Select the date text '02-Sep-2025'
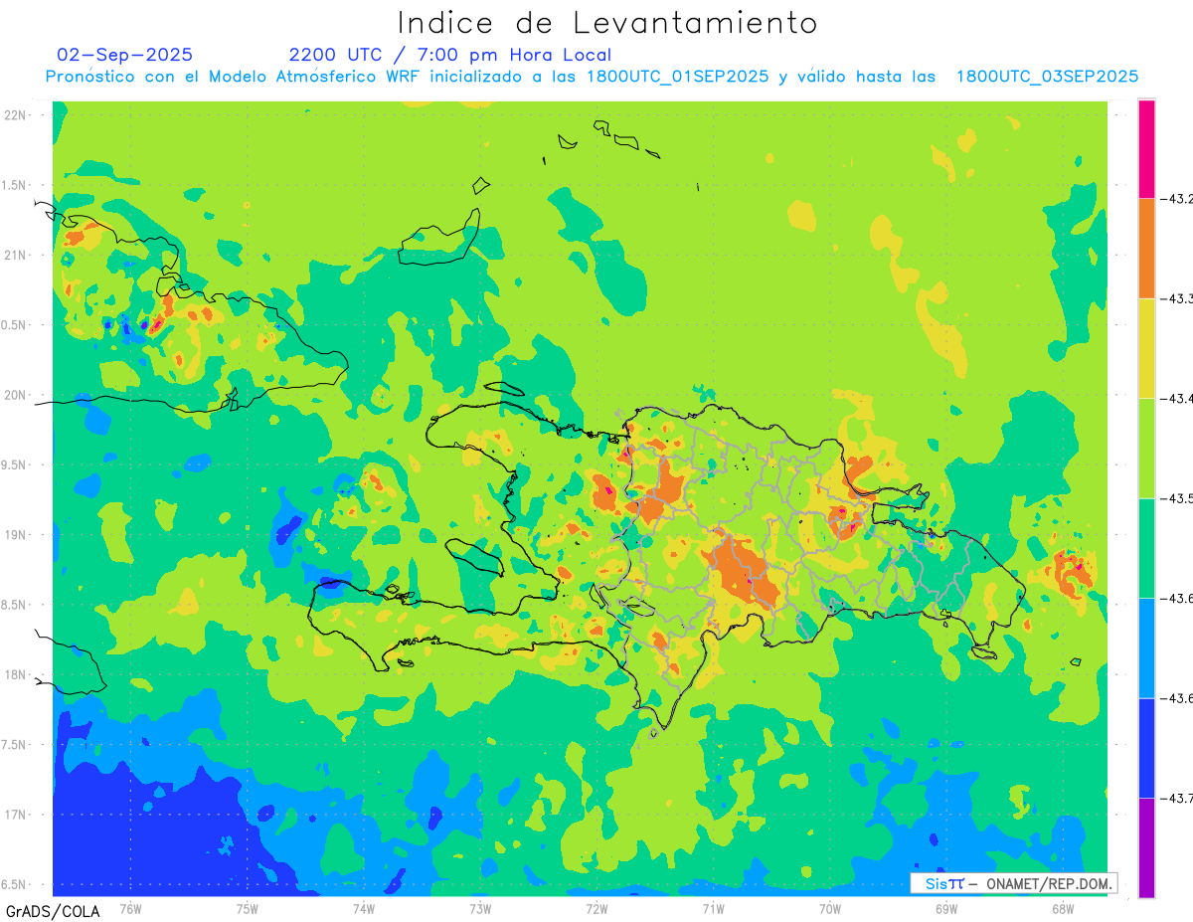Screen dimensions: 1193x922 pyautogui.click(x=125, y=55)
